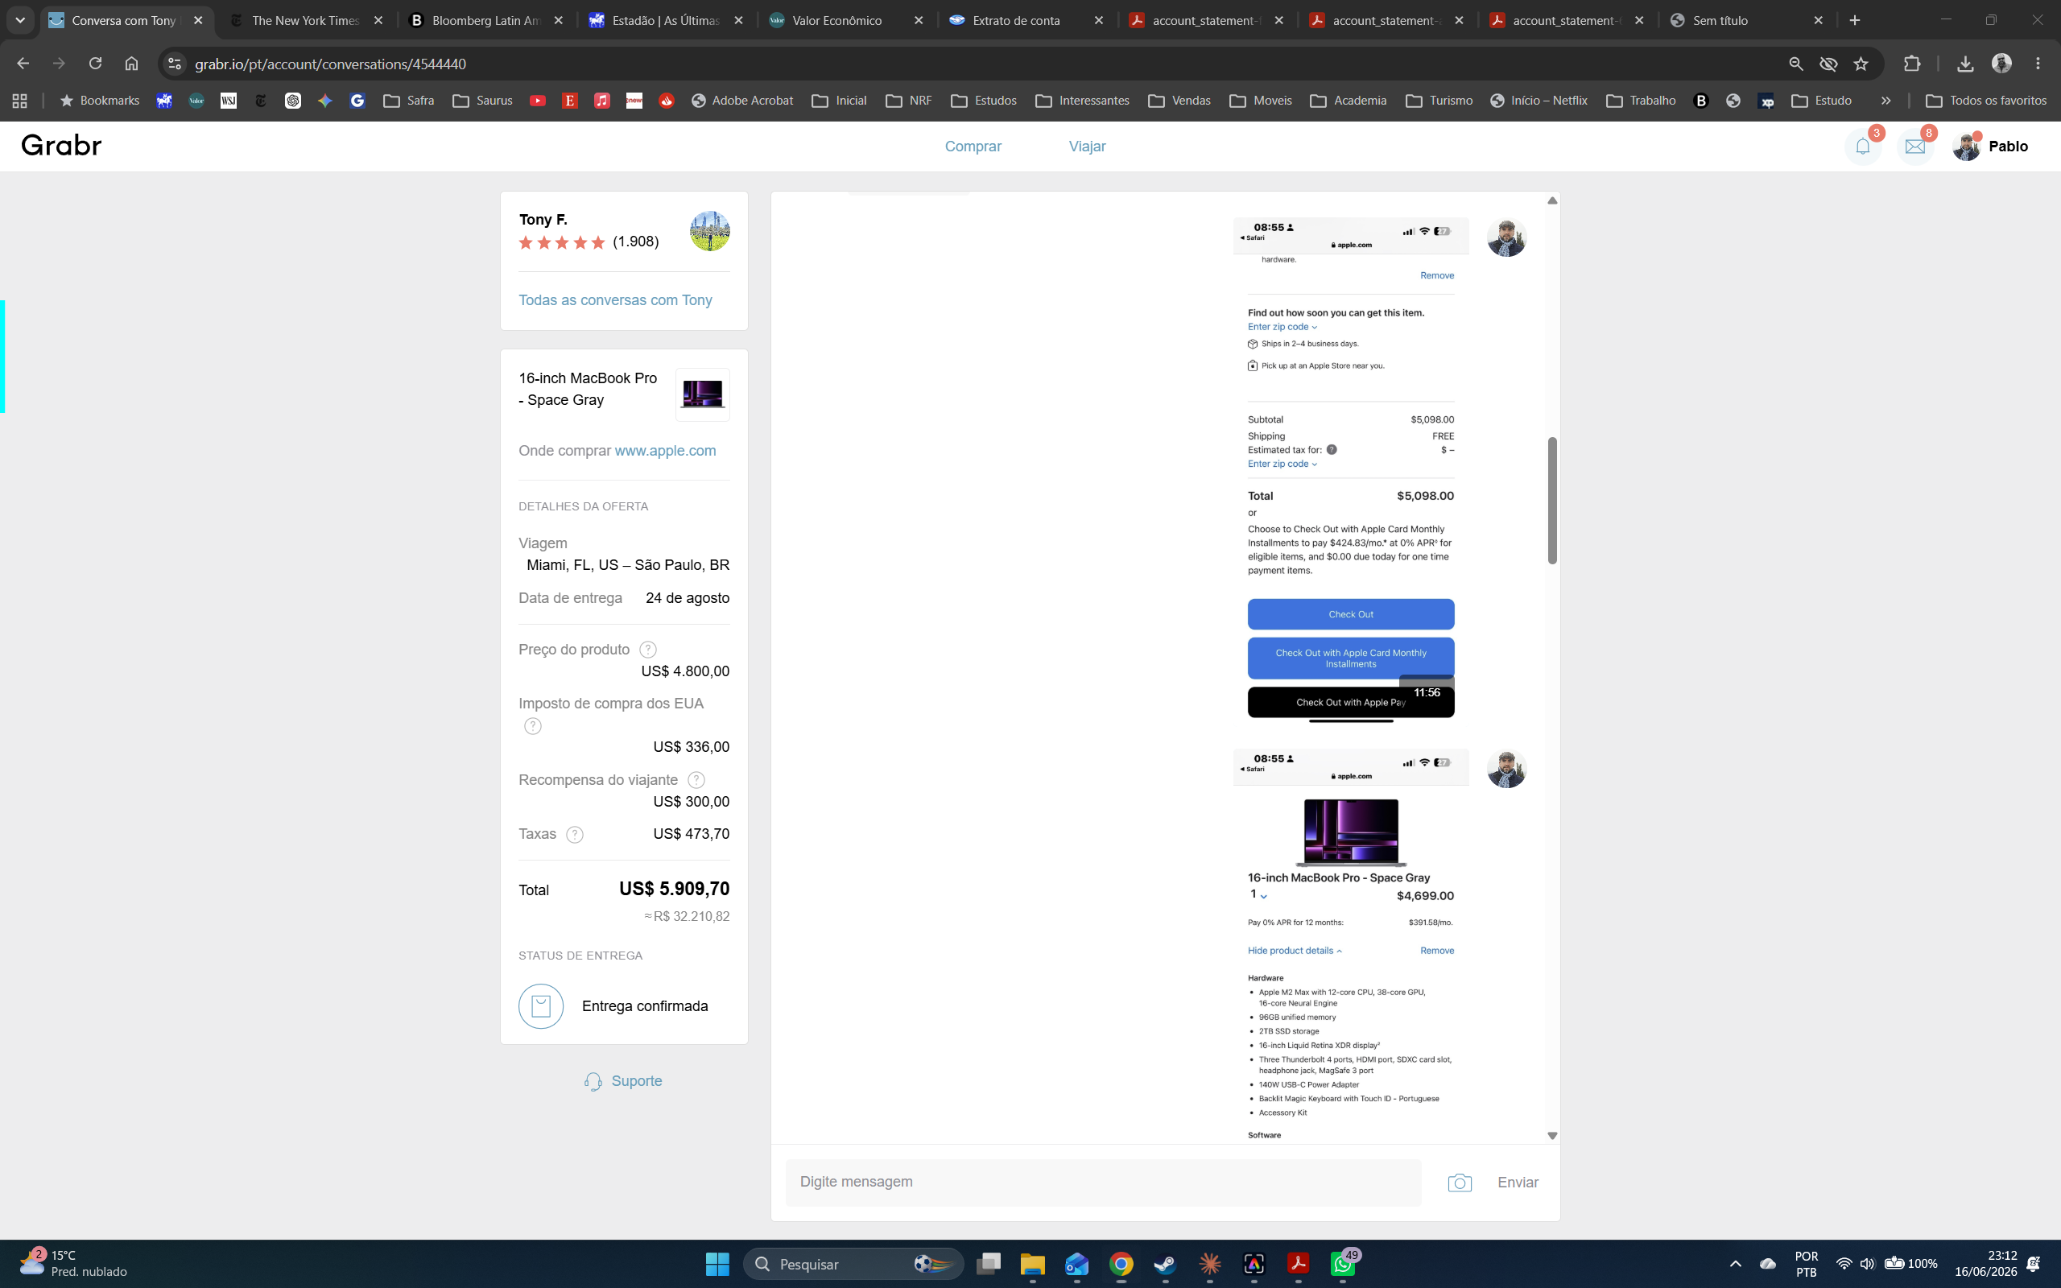Viewport: 2061px width, 1288px height.
Task: Click the help icon under Imposto de compra dos EUA
Action: click(532, 726)
